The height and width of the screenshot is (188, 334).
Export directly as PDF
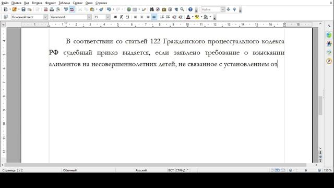(45, 9)
